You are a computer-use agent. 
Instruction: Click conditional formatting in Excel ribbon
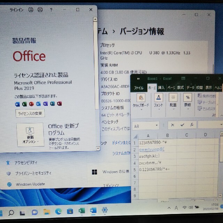[x=207, y=96]
